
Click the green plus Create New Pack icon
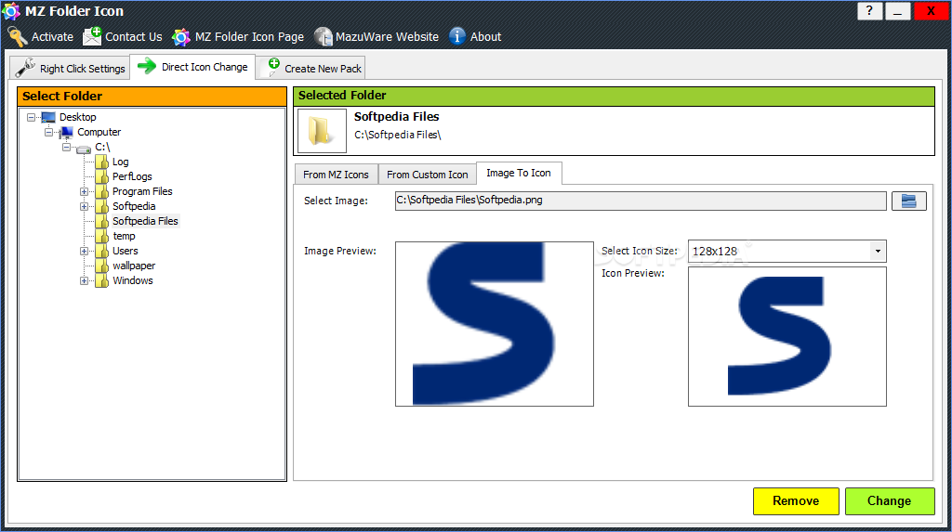click(273, 66)
